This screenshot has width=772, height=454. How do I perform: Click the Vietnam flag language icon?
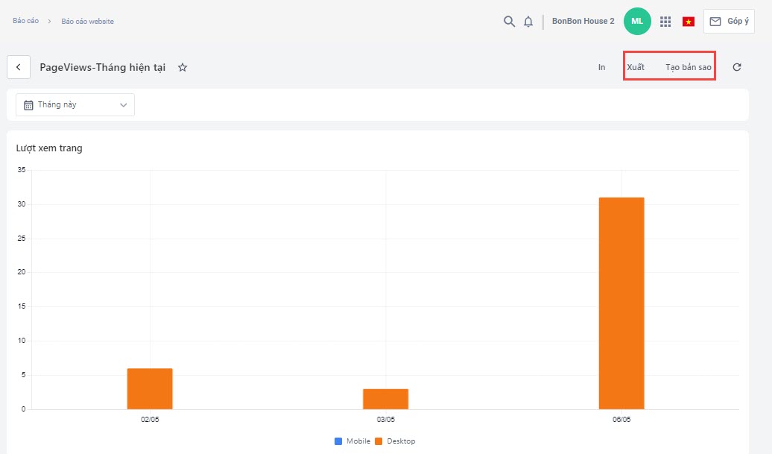689,22
